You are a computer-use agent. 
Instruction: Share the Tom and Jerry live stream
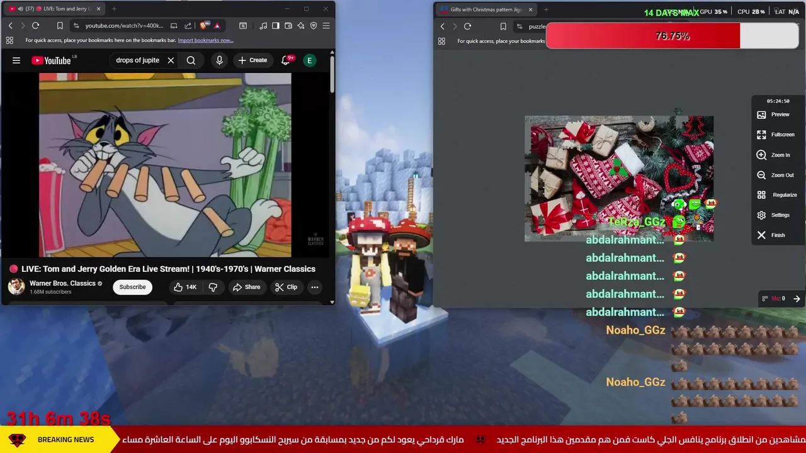246,287
